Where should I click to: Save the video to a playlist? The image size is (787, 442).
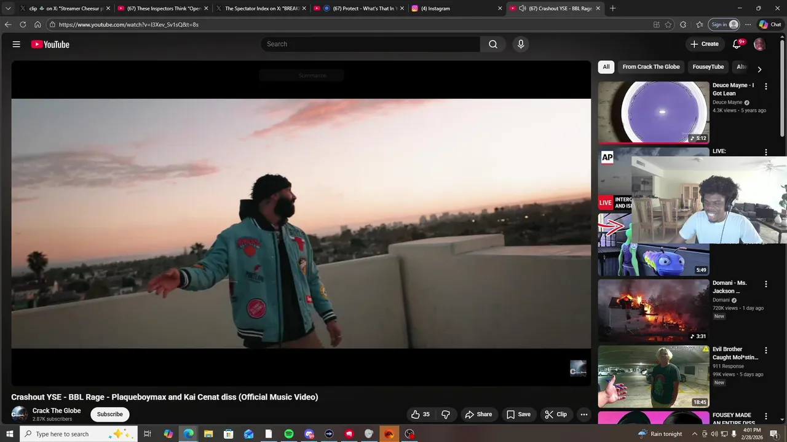[518, 414]
